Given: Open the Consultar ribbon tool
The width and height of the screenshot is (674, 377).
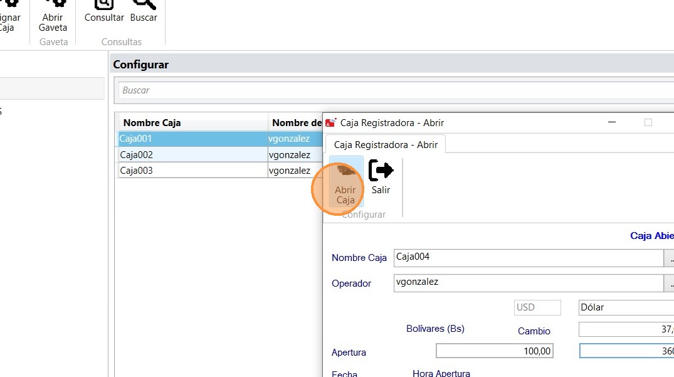Looking at the screenshot, I should [x=104, y=12].
